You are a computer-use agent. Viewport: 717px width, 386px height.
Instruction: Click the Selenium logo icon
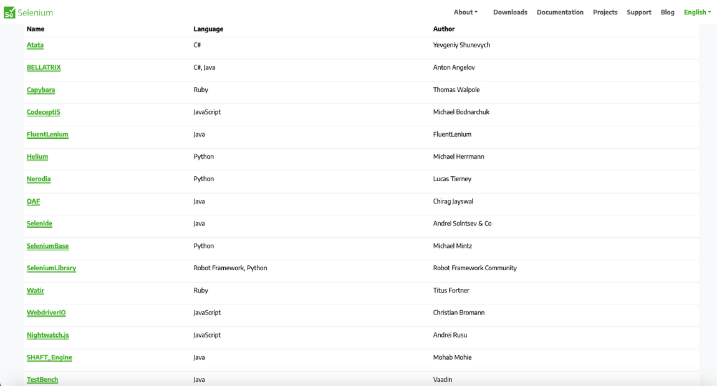click(x=9, y=12)
